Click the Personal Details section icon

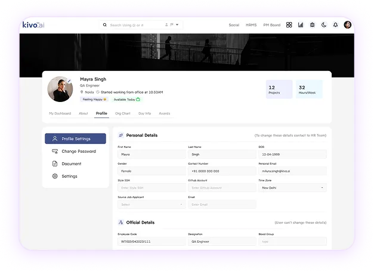point(121,135)
